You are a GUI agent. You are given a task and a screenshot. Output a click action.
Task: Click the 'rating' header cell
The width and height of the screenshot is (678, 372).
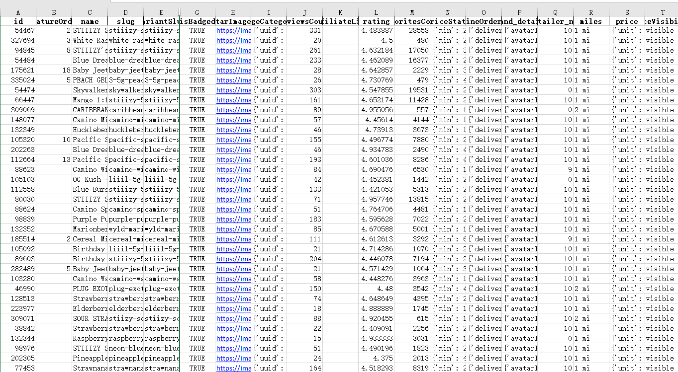pos(376,21)
